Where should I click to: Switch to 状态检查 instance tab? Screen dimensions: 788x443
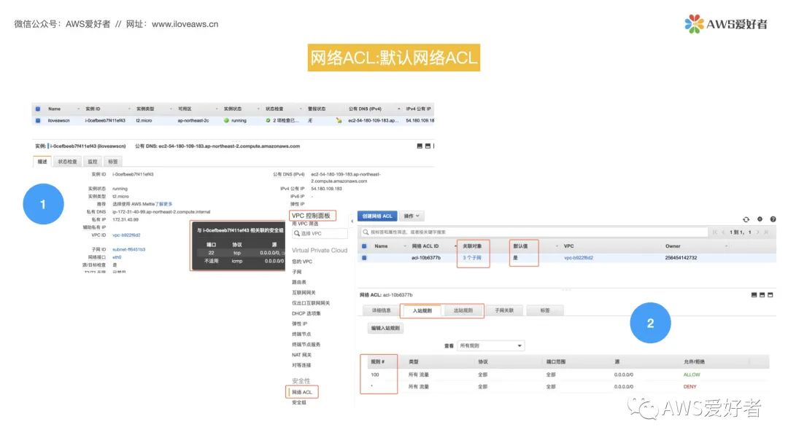coord(67,162)
